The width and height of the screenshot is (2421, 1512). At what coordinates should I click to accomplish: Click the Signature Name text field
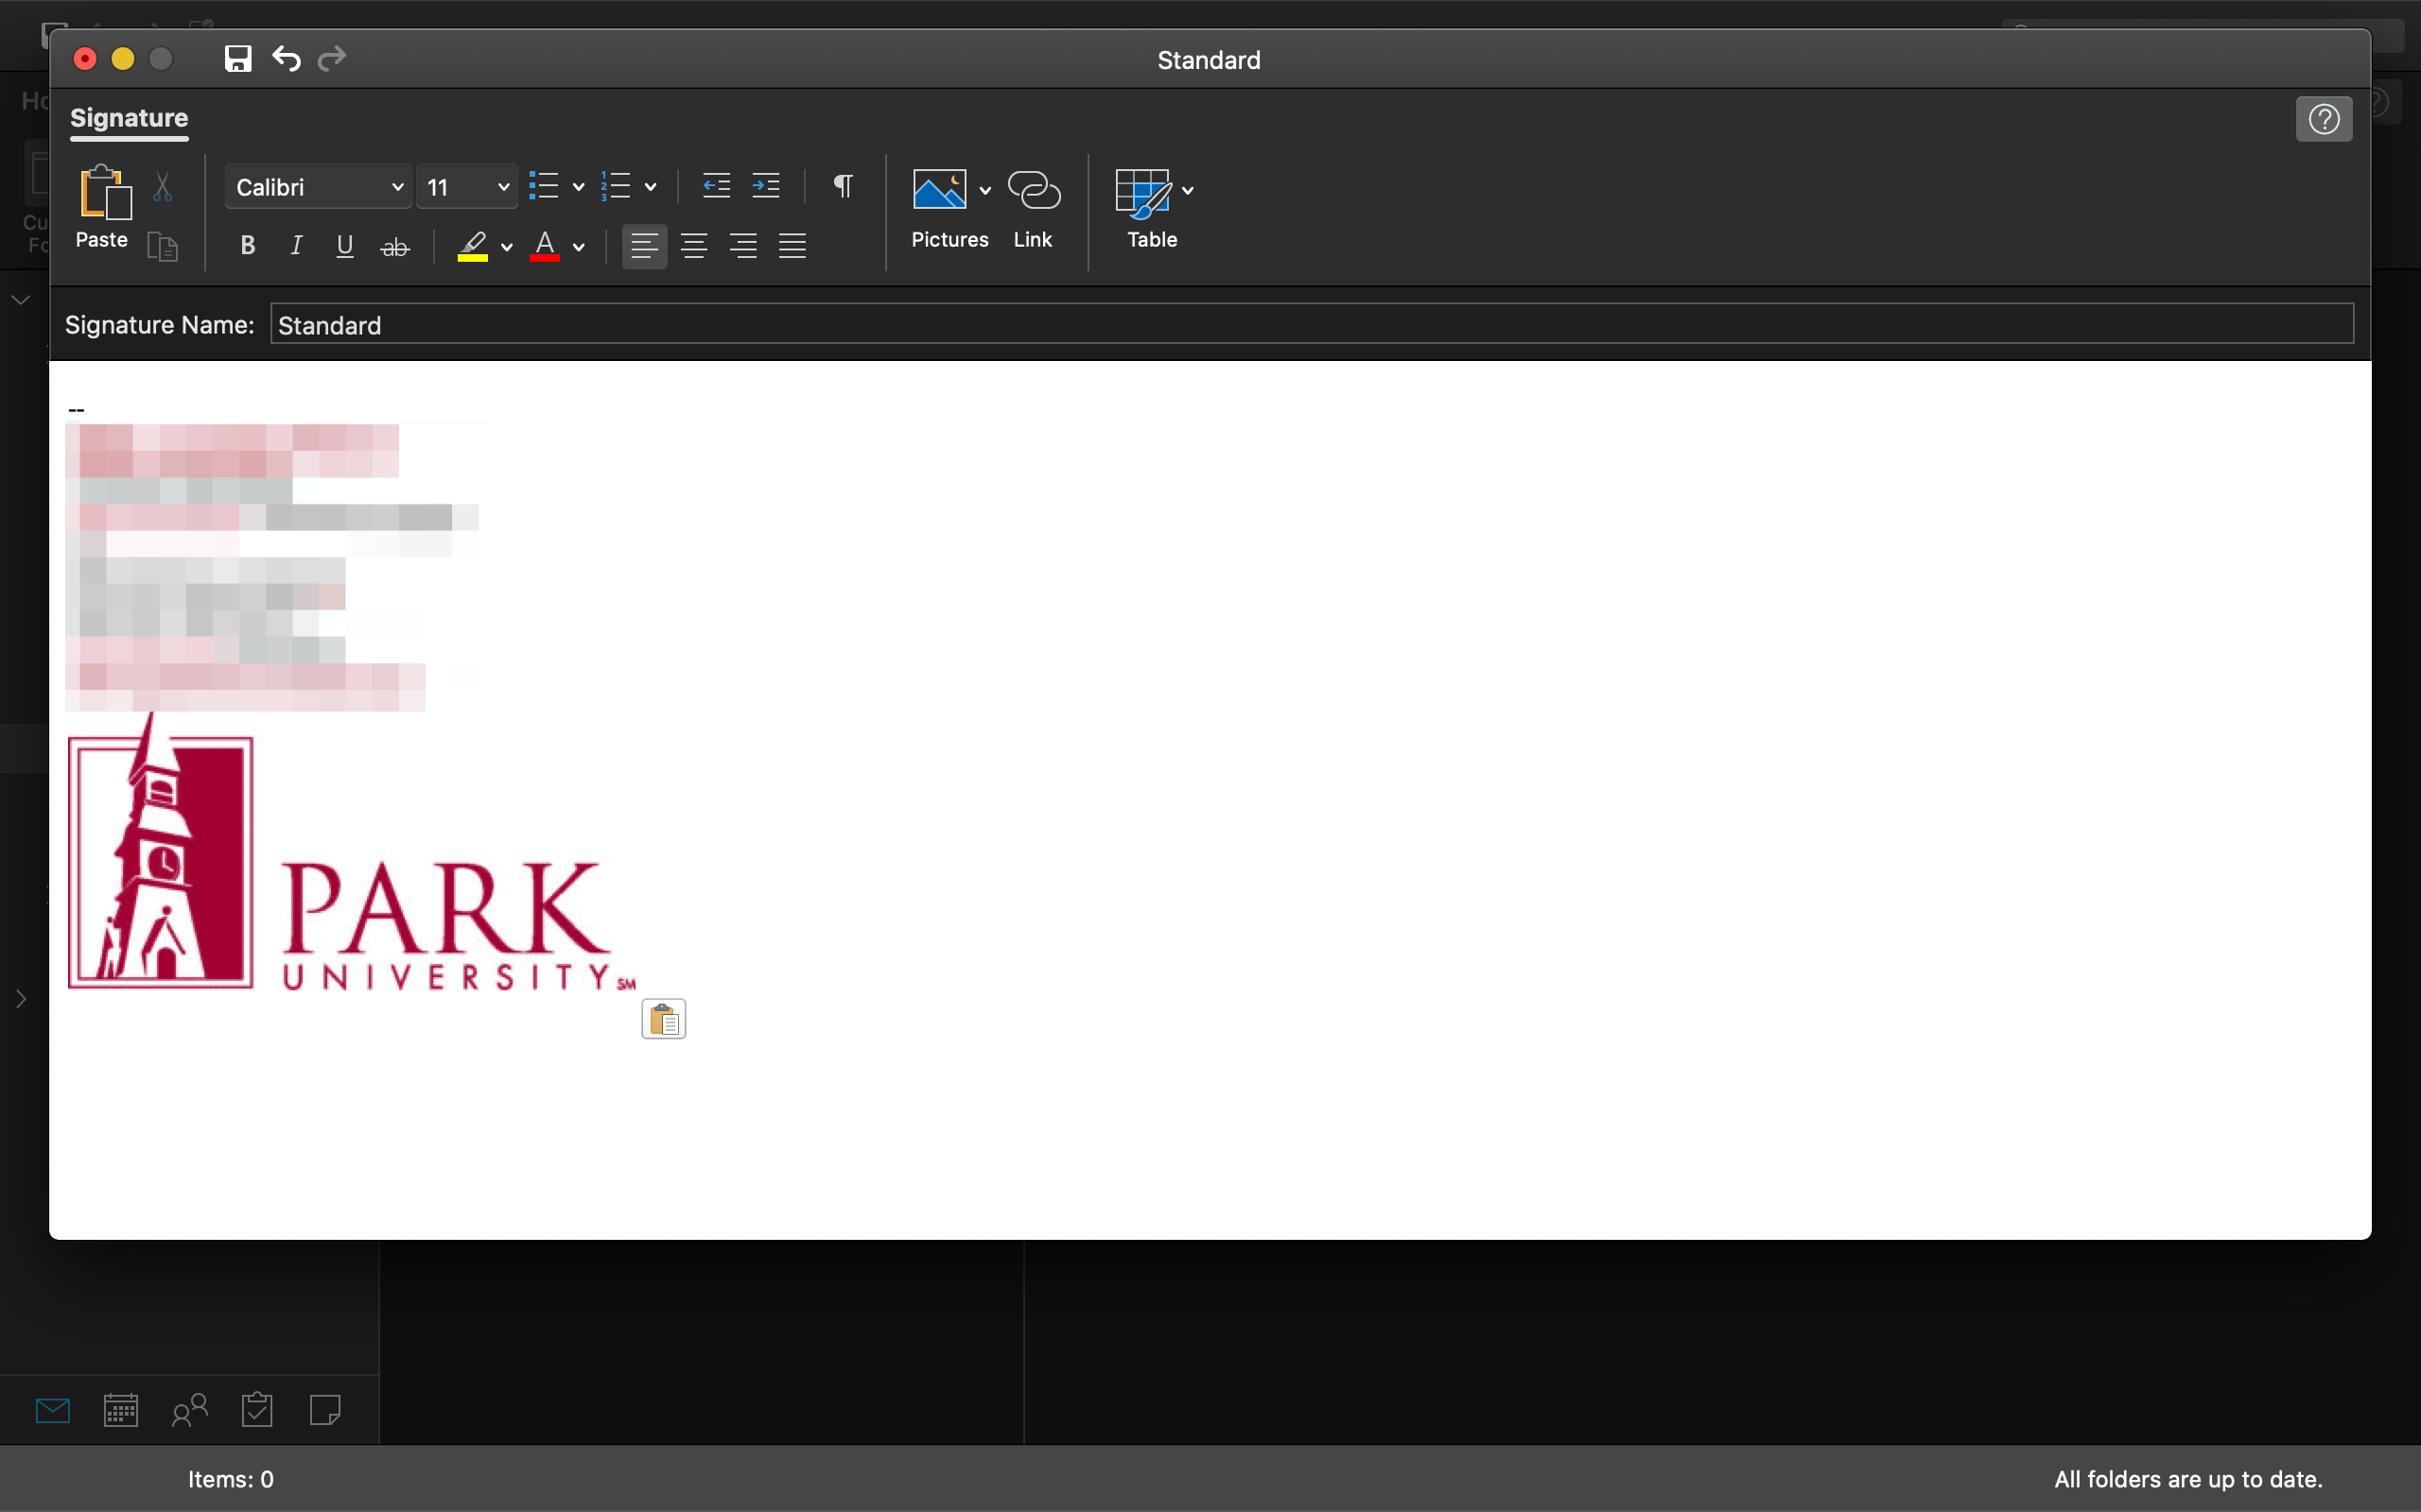point(1311,325)
